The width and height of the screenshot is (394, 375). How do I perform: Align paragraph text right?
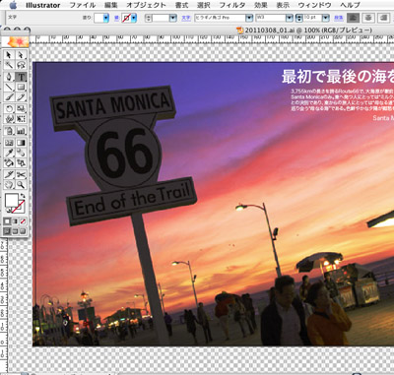(x=383, y=18)
